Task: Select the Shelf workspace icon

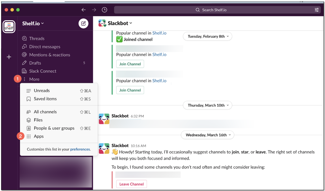Action: tap(9, 26)
